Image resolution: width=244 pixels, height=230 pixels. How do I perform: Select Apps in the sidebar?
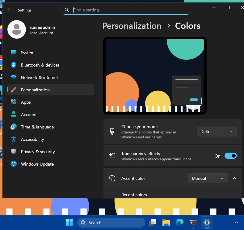51,102
